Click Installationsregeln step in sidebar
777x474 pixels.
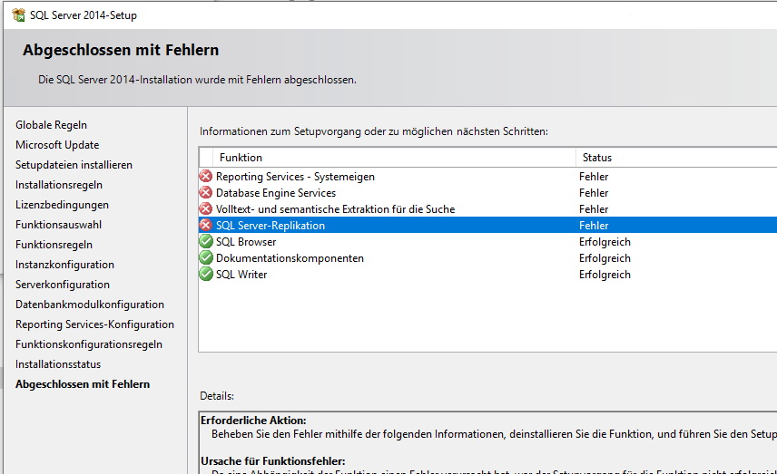click(59, 185)
